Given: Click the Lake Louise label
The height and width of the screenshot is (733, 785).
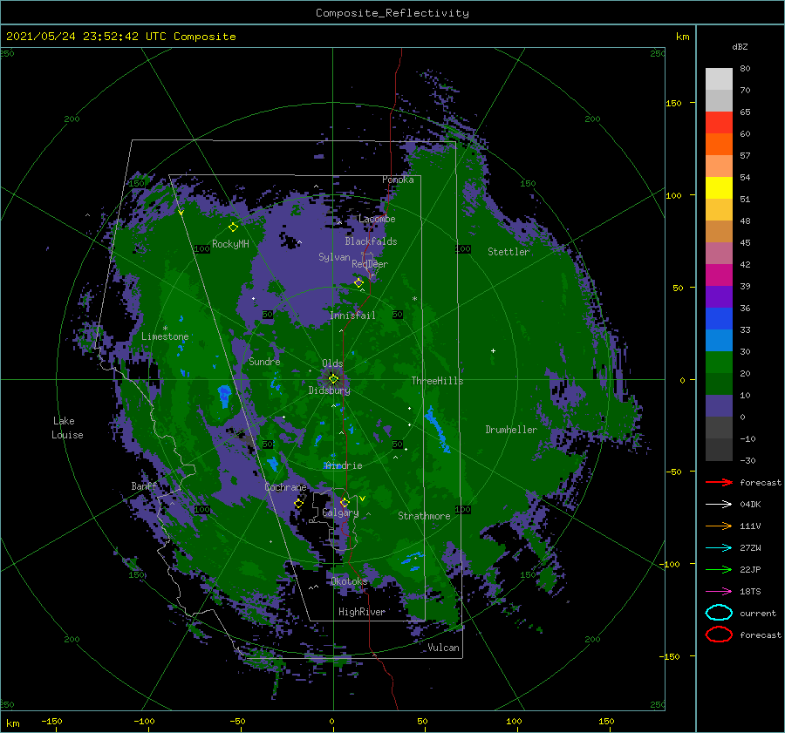Looking at the screenshot, I should click(x=67, y=428).
